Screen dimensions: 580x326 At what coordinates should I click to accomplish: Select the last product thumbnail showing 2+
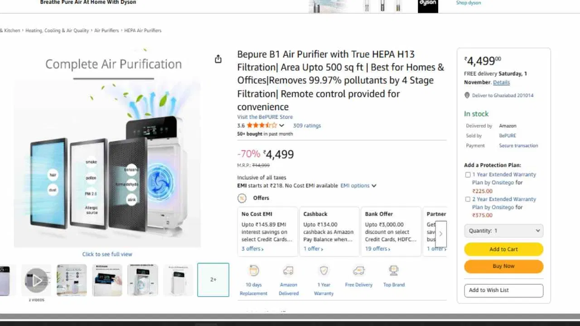pos(213,279)
